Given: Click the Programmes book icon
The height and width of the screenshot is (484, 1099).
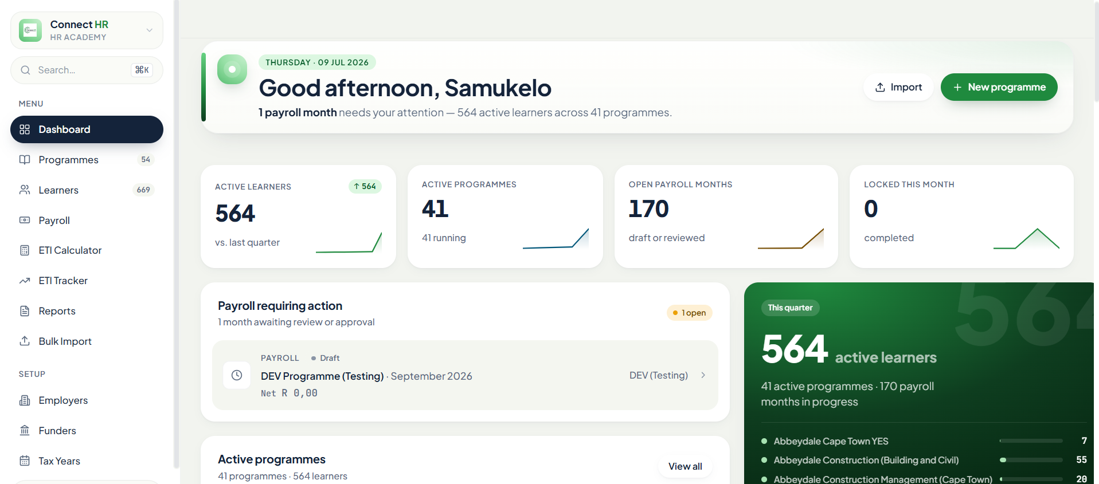Looking at the screenshot, I should [25, 160].
